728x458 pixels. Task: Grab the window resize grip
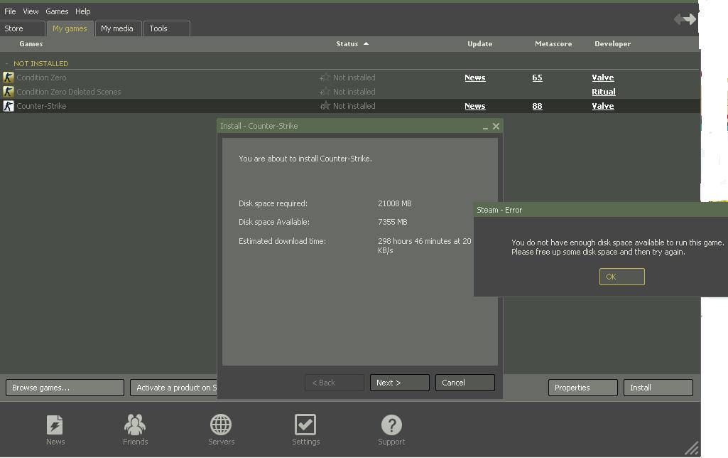pos(692,448)
